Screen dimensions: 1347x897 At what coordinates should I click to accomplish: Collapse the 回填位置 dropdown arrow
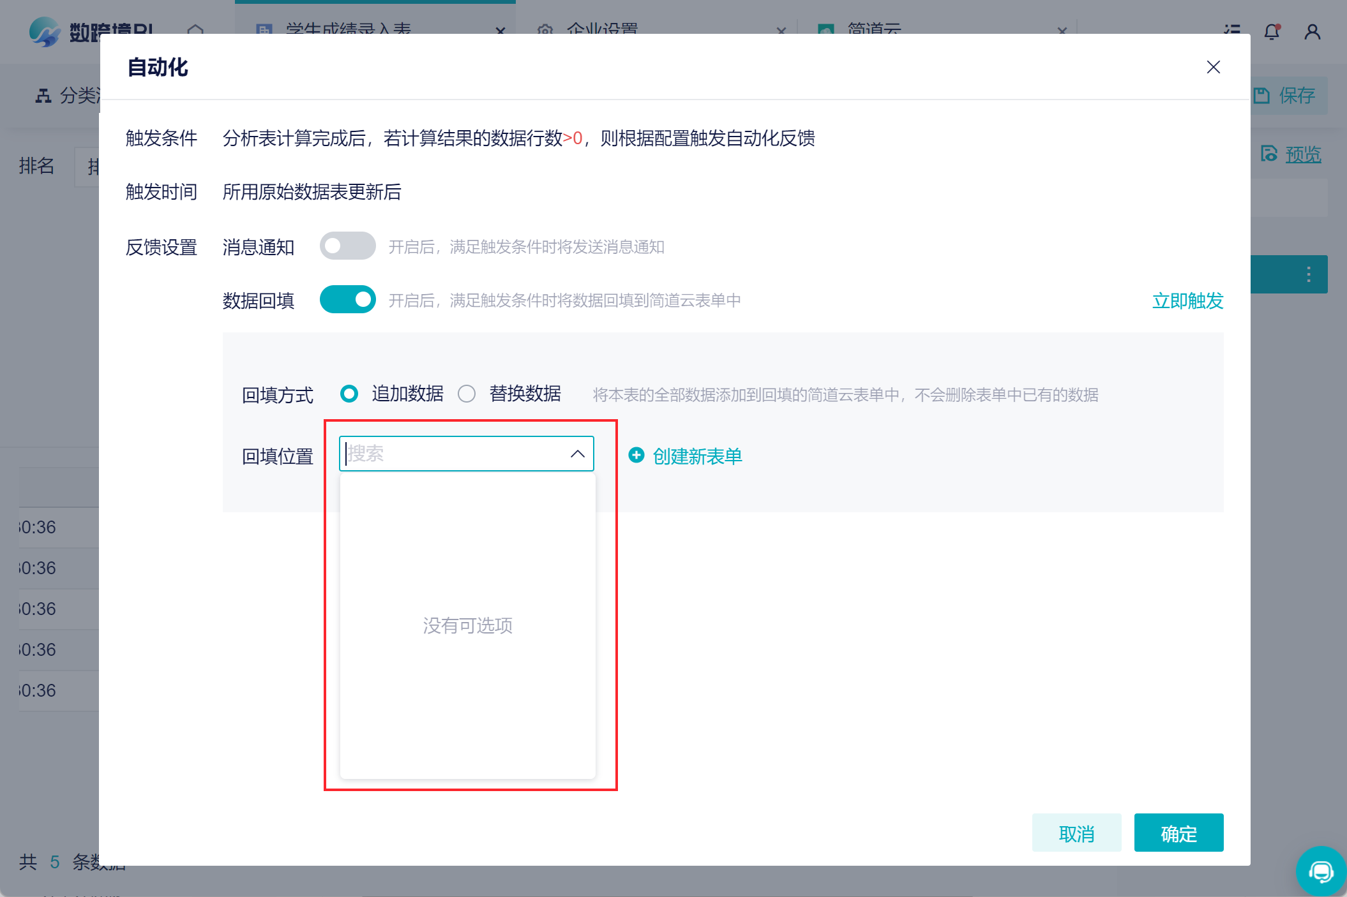pyautogui.click(x=577, y=454)
